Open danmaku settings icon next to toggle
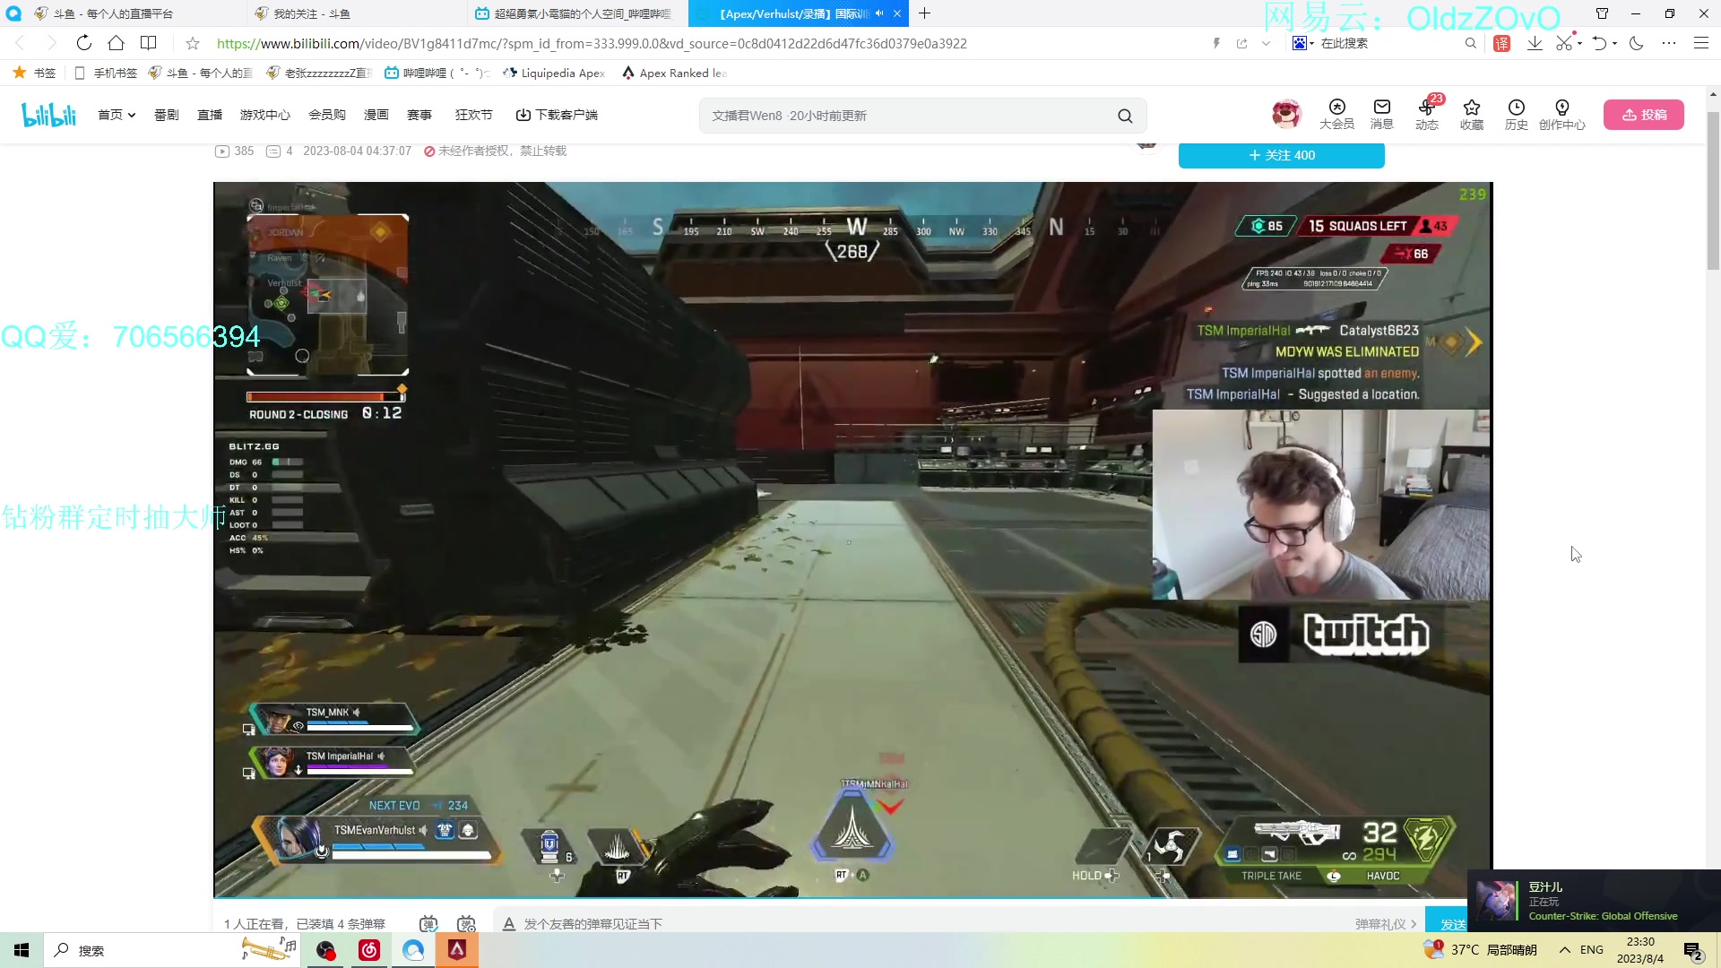The width and height of the screenshot is (1721, 968). pyautogui.click(x=466, y=923)
